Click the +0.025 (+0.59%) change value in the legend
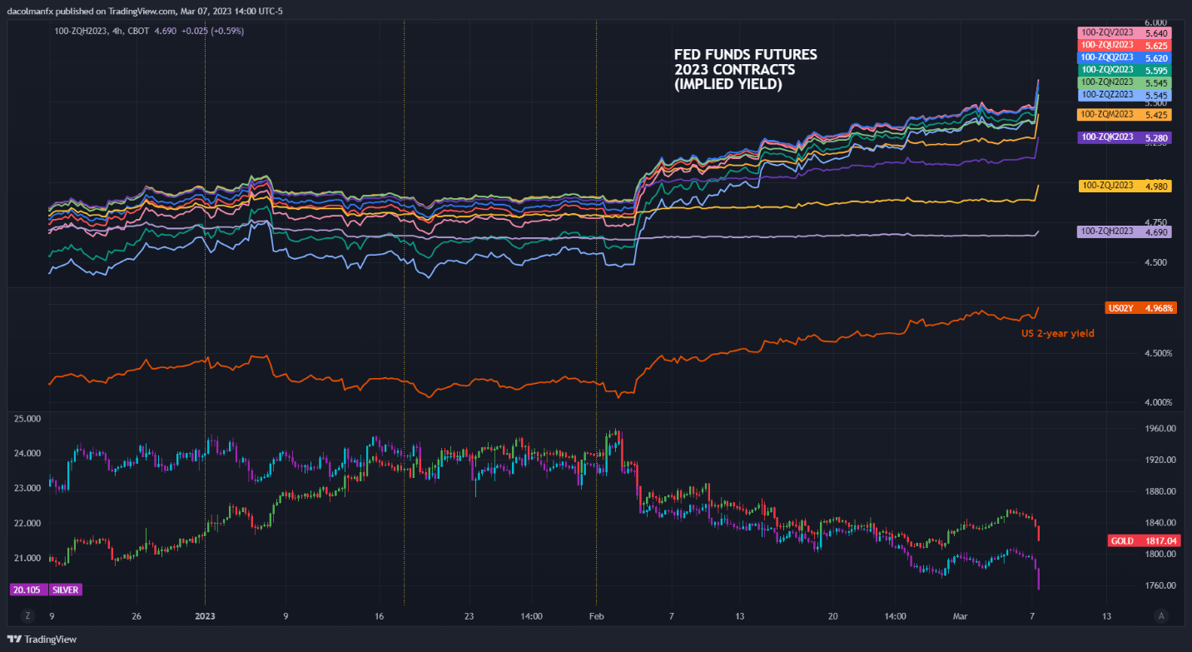Viewport: 1192px width, 652px height. (x=214, y=31)
